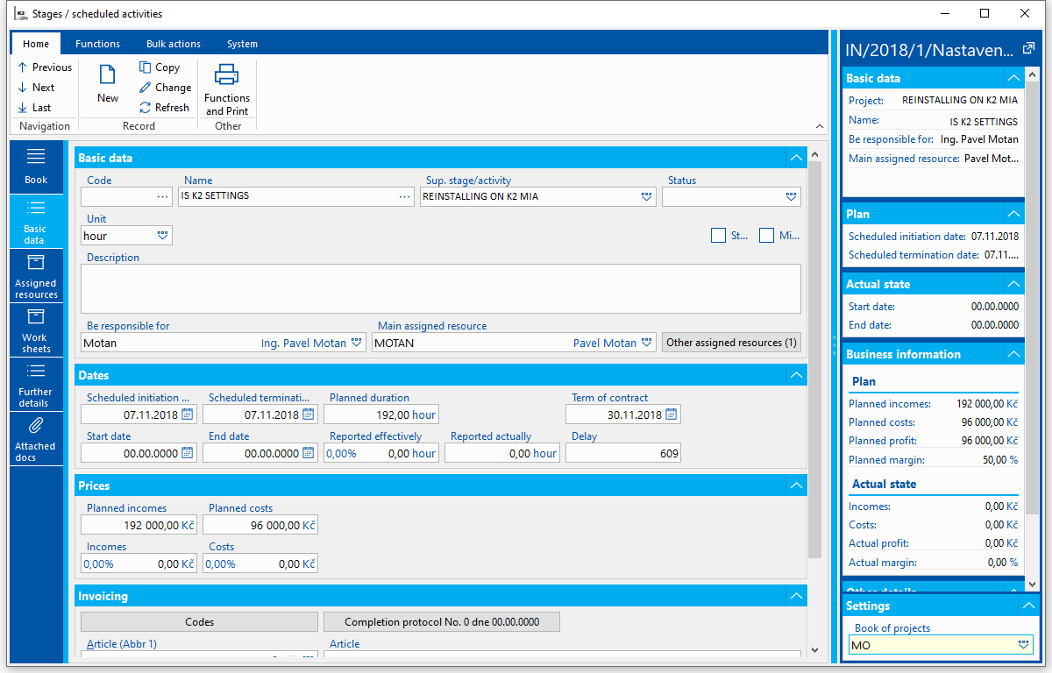The image size is (1052, 673).
Task: Collapse the Plan panel on right
Action: (x=1013, y=214)
